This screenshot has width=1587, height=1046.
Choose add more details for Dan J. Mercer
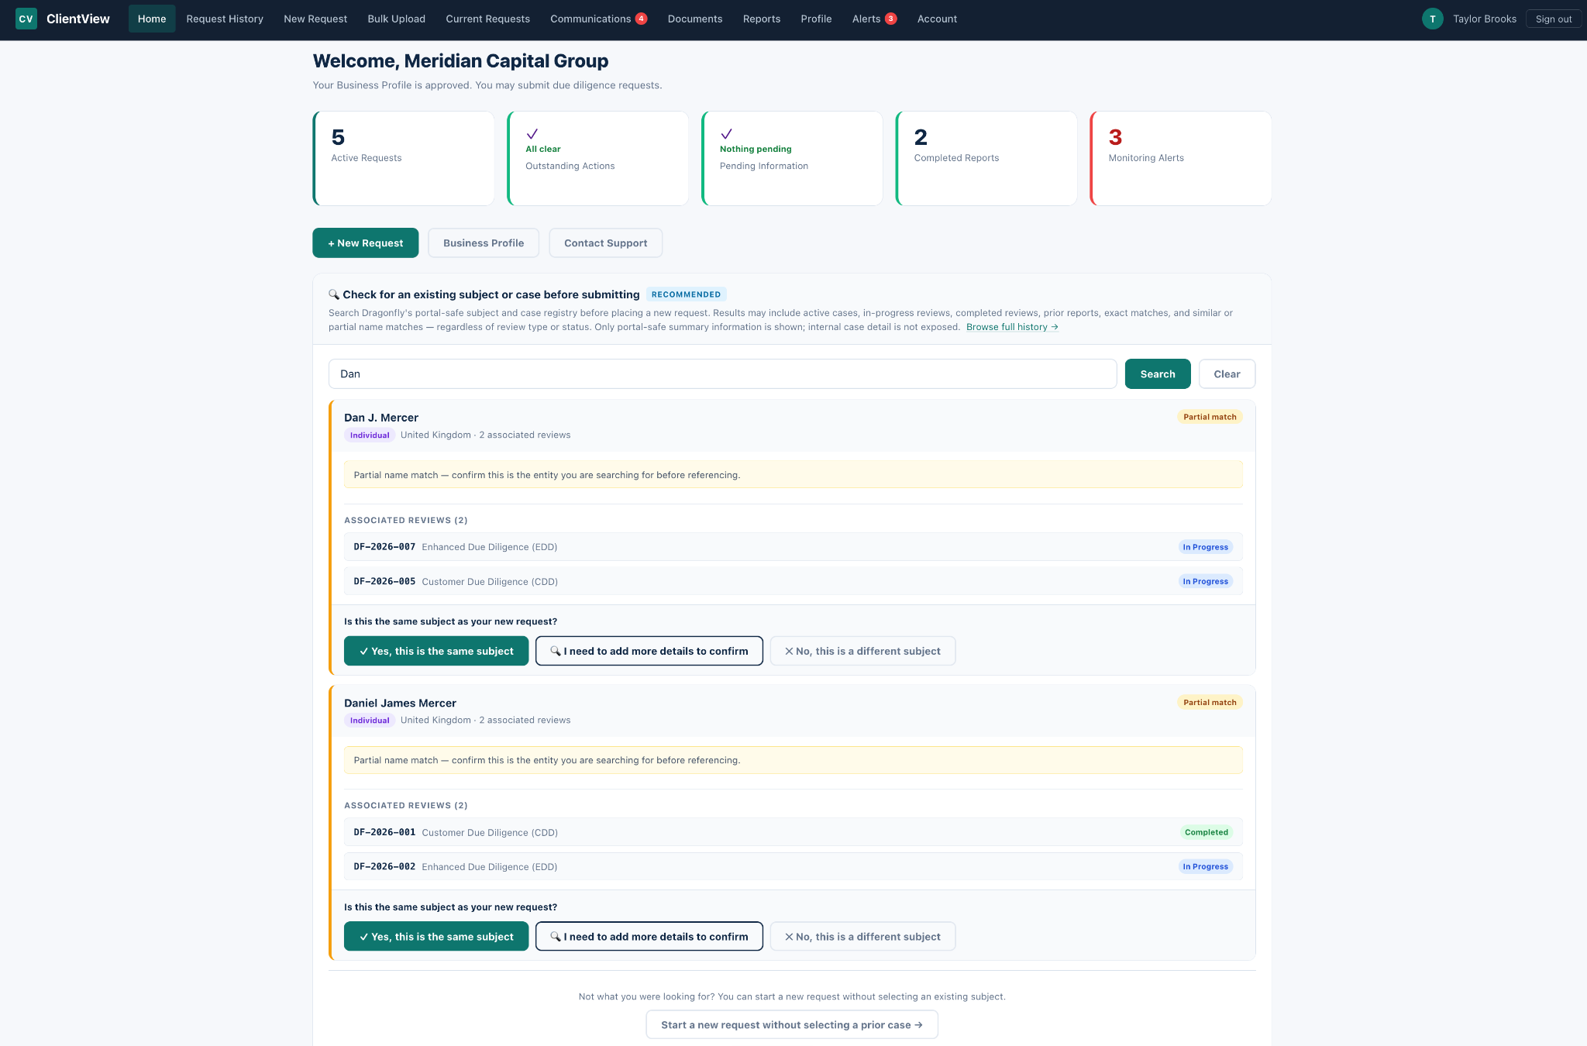tap(649, 652)
